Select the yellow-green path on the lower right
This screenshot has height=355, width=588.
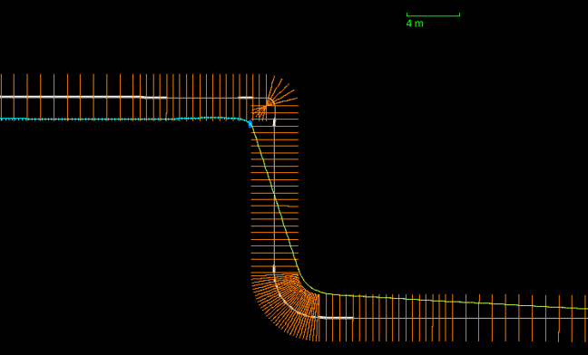(450, 302)
